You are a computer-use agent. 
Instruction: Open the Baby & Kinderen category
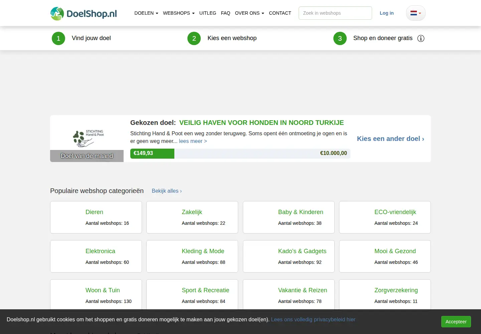click(x=289, y=217)
